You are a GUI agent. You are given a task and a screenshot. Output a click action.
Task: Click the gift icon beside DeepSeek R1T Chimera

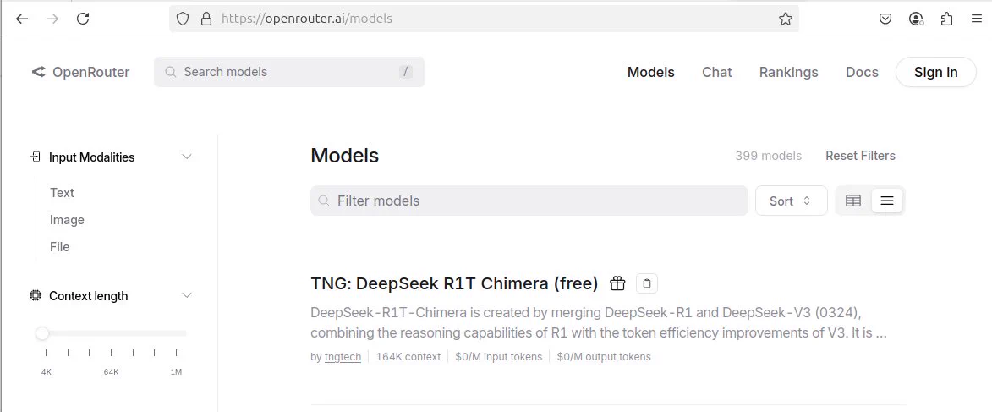click(x=617, y=283)
